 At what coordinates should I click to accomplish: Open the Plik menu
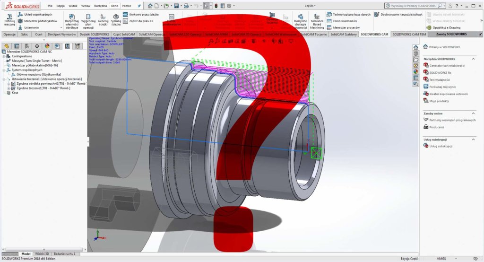click(50, 6)
